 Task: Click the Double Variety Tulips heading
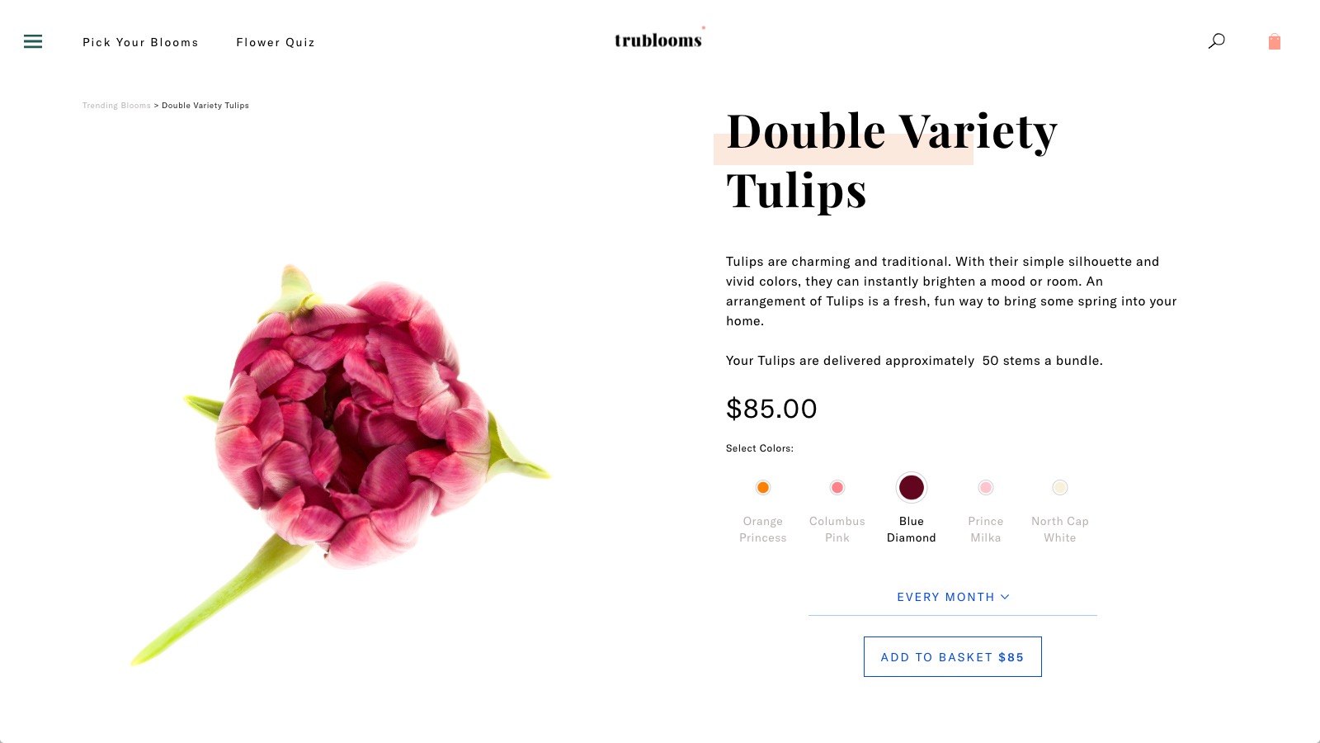click(891, 161)
